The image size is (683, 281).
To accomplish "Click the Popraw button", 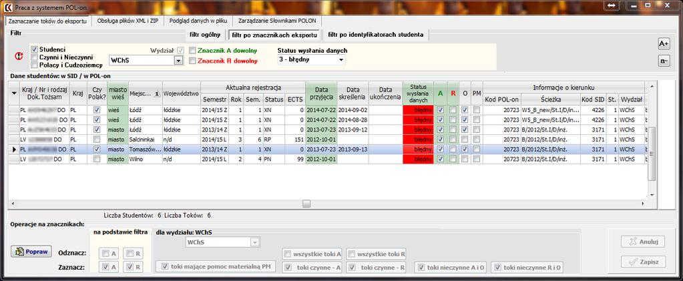I will click(x=31, y=252).
